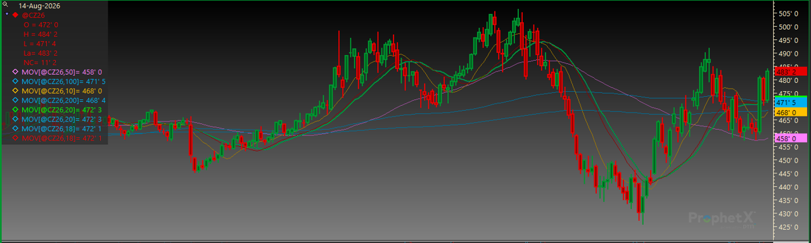Select the @CZ26 symbol label in the legend

click(x=34, y=15)
